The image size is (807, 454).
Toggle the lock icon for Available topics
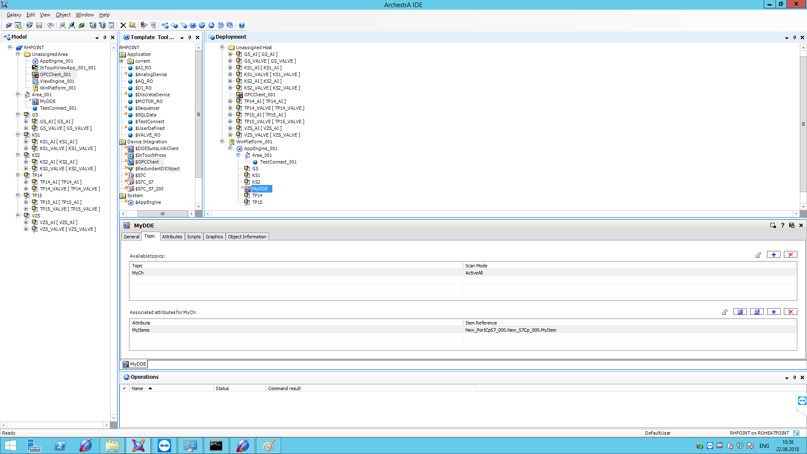758,255
